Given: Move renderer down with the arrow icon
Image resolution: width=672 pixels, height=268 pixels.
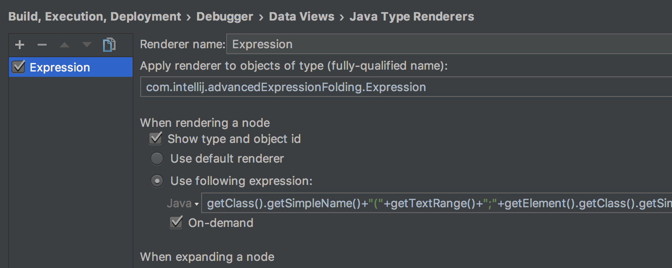Looking at the screenshot, I should 87,45.
